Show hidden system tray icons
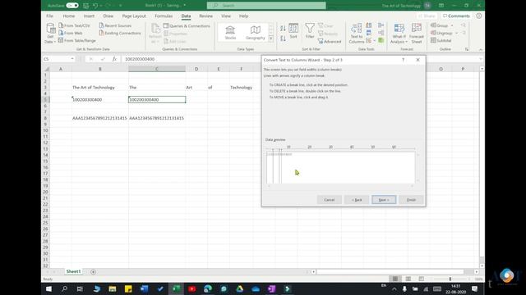The height and width of the screenshot is (295, 526). 394,288
